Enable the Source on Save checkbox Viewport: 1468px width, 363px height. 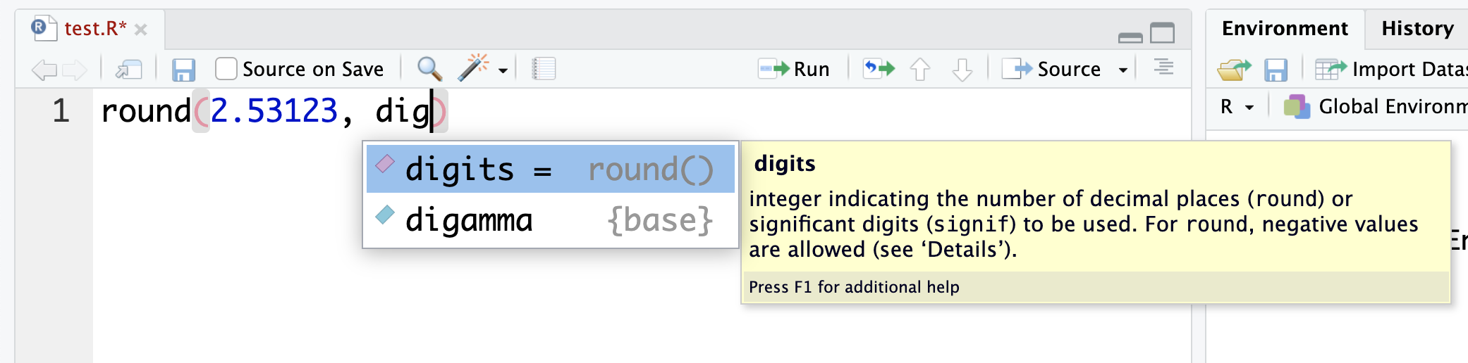pos(226,69)
